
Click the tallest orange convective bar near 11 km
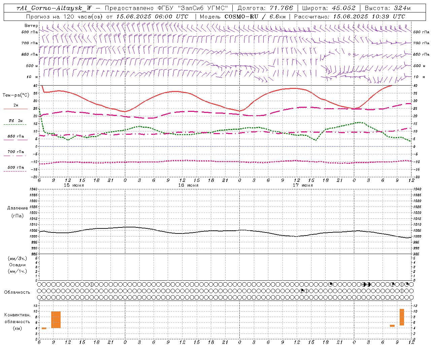coord(402,317)
